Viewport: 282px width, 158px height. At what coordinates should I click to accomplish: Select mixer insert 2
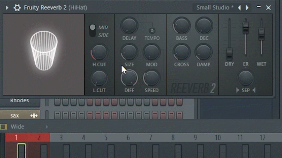pos(39,138)
